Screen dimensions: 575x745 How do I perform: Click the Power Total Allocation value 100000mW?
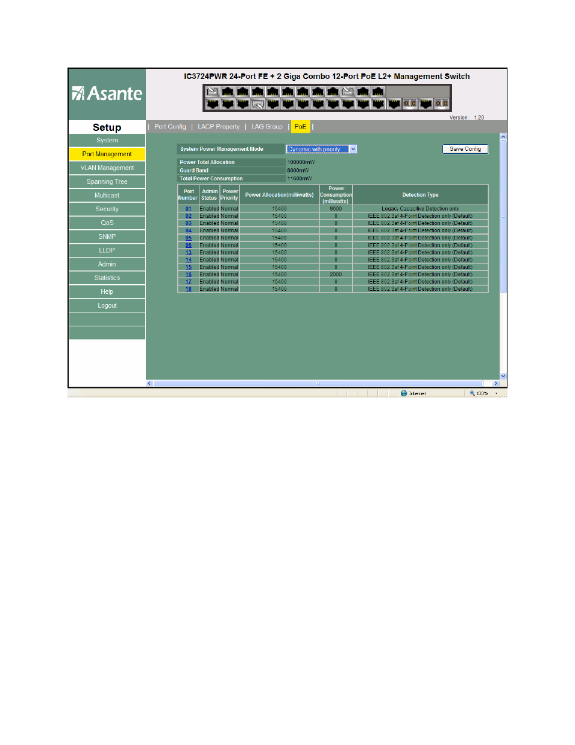pyautogui.click(x=301, y=162)
